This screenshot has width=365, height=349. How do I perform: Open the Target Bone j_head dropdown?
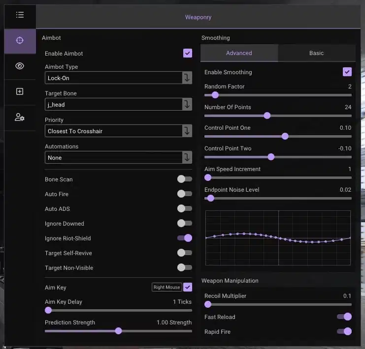[x=118, y=104]
